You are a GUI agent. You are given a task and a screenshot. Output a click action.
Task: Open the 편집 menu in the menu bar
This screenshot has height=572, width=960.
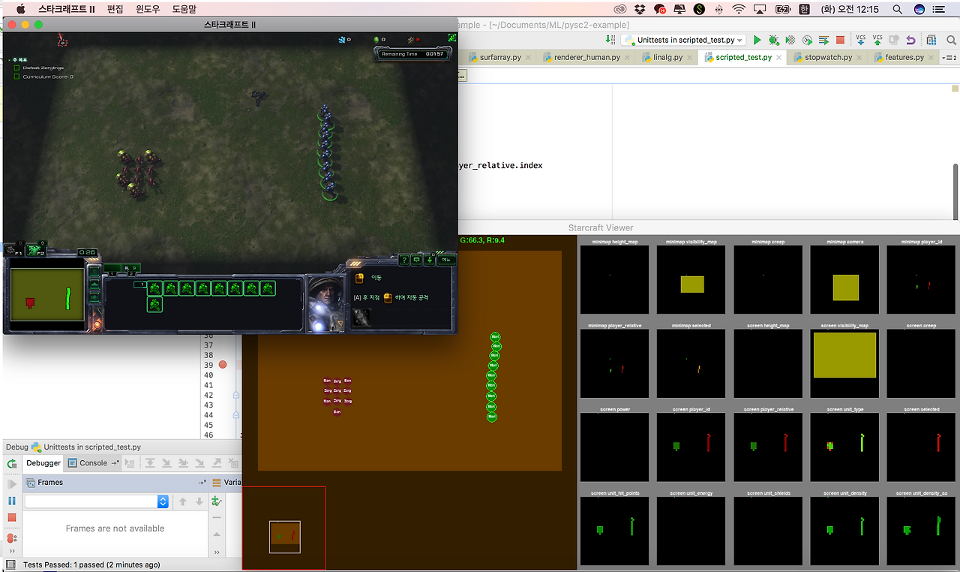click(115, 9)
